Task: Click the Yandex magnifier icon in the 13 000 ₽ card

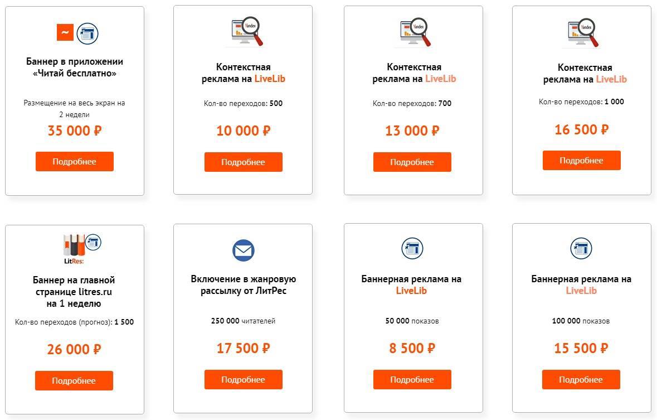Action: point(416,32)
